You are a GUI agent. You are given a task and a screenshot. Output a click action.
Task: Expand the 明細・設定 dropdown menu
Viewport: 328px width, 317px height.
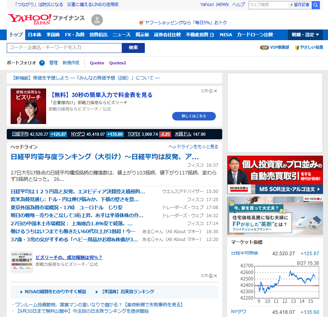(x=305, y=35)
